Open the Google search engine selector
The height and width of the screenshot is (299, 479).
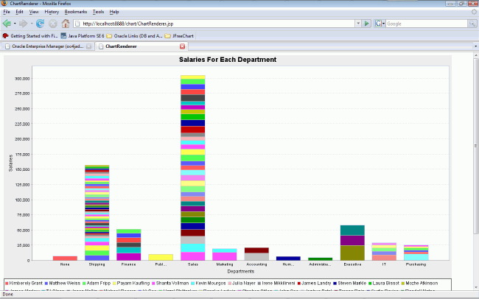click(x=380, y=24)
